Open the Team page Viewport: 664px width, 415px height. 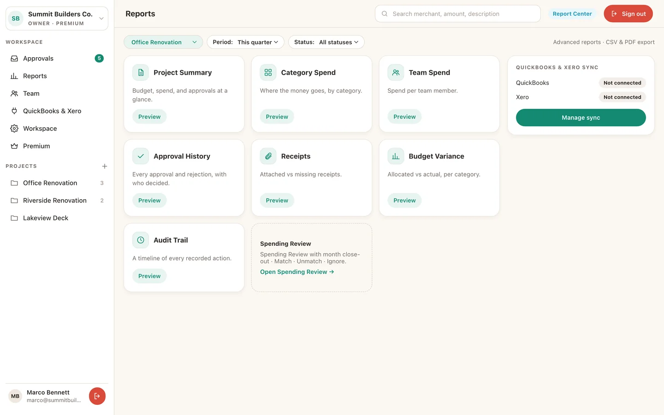[57, 94]
